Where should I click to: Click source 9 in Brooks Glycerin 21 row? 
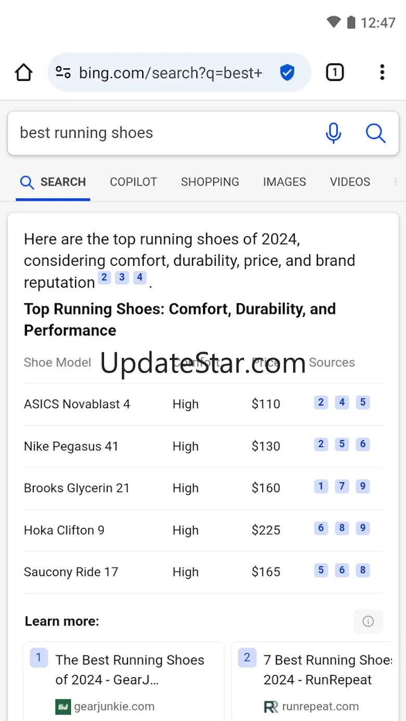363,486
